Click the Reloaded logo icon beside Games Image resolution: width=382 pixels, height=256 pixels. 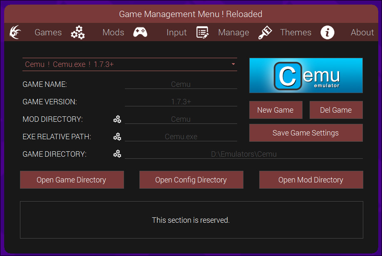tap(15, 32)
